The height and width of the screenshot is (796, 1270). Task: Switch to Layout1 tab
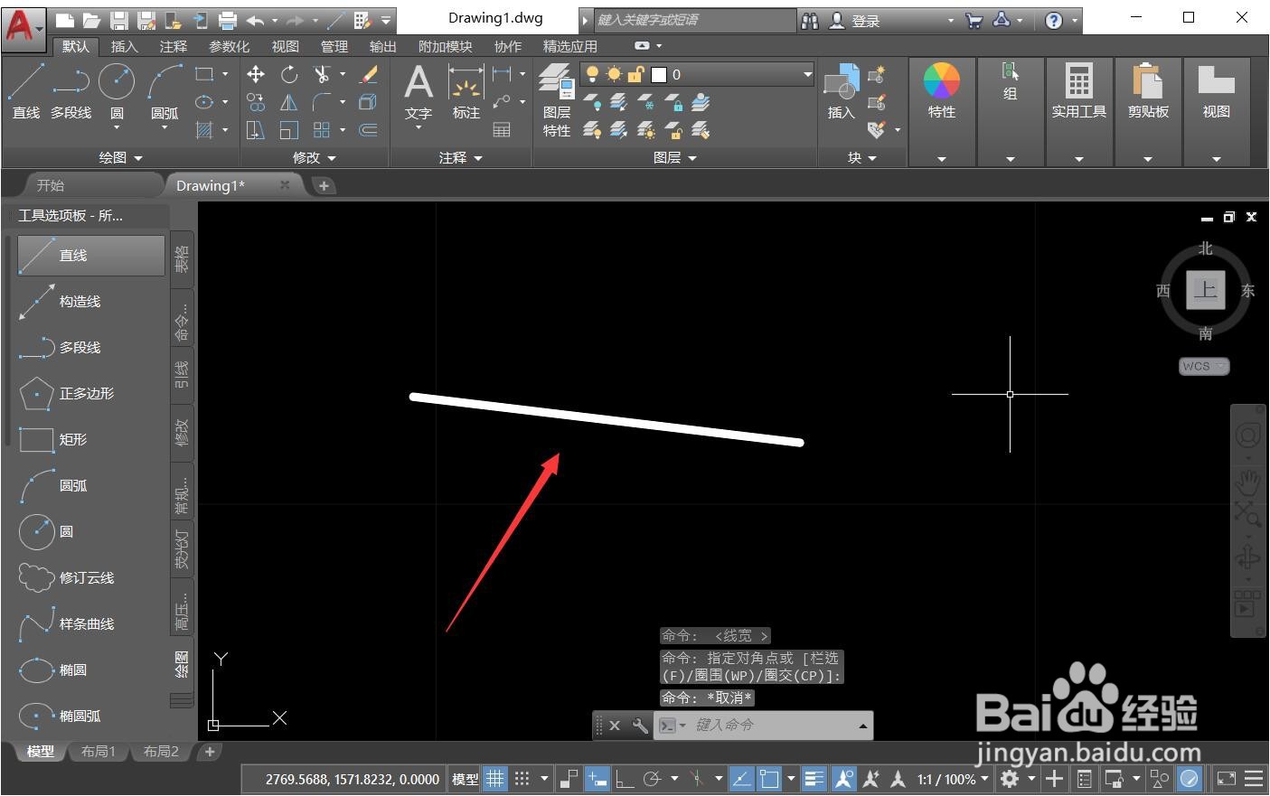tap(99, 752)
